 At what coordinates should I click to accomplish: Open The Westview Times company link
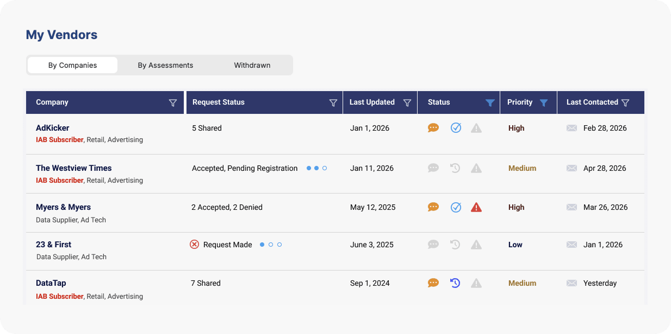pos(74,168)
